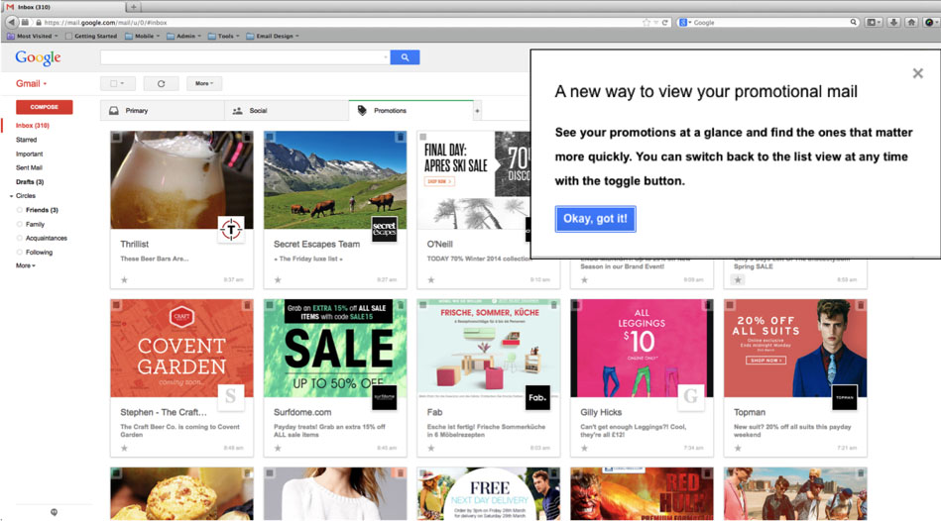The height and width of the screenshot is (521, 941).
Task: Open Drafts (3) folder
Action: point(30,181)
